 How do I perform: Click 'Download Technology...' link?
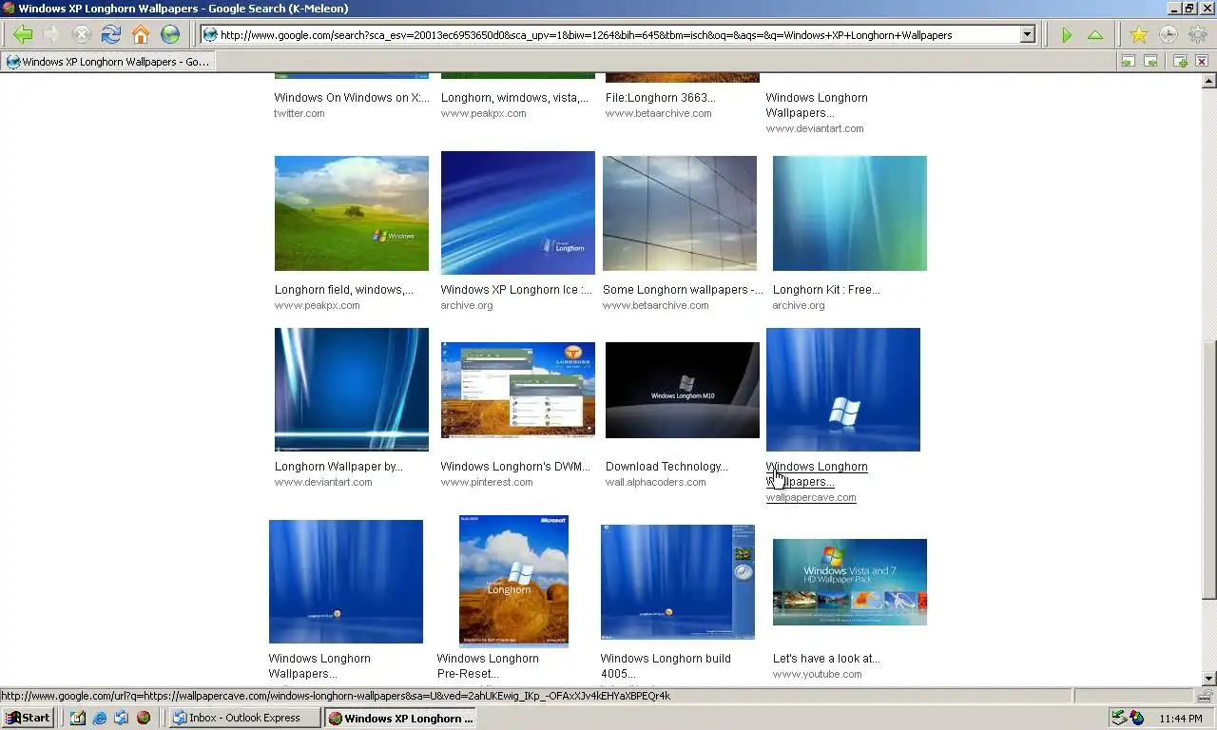[x=666, y=467]
